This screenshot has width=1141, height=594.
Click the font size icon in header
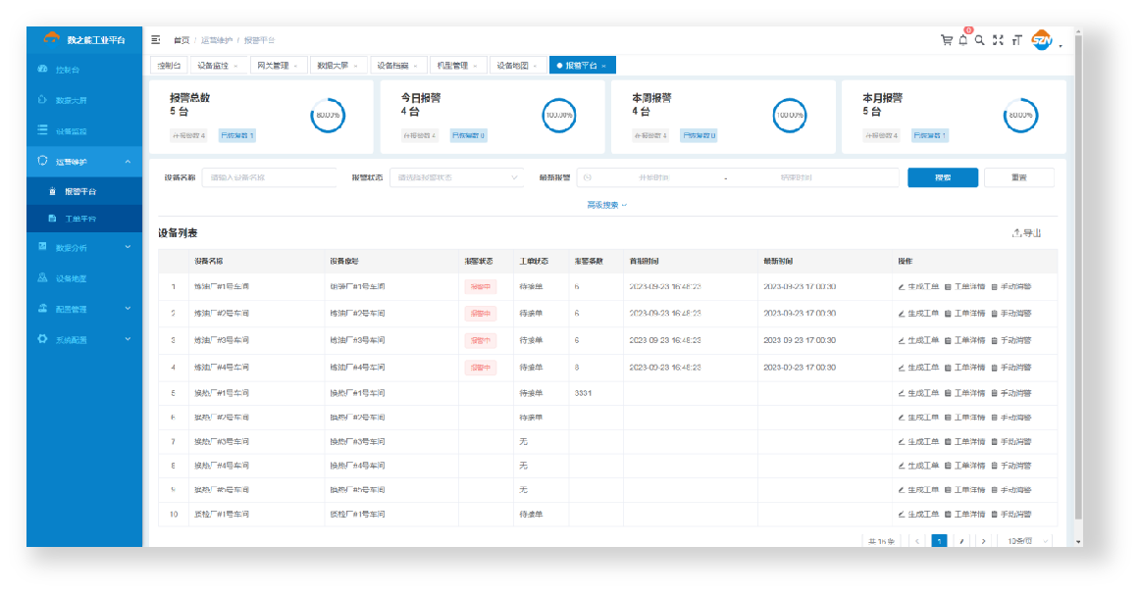(x=1016, y=40)
